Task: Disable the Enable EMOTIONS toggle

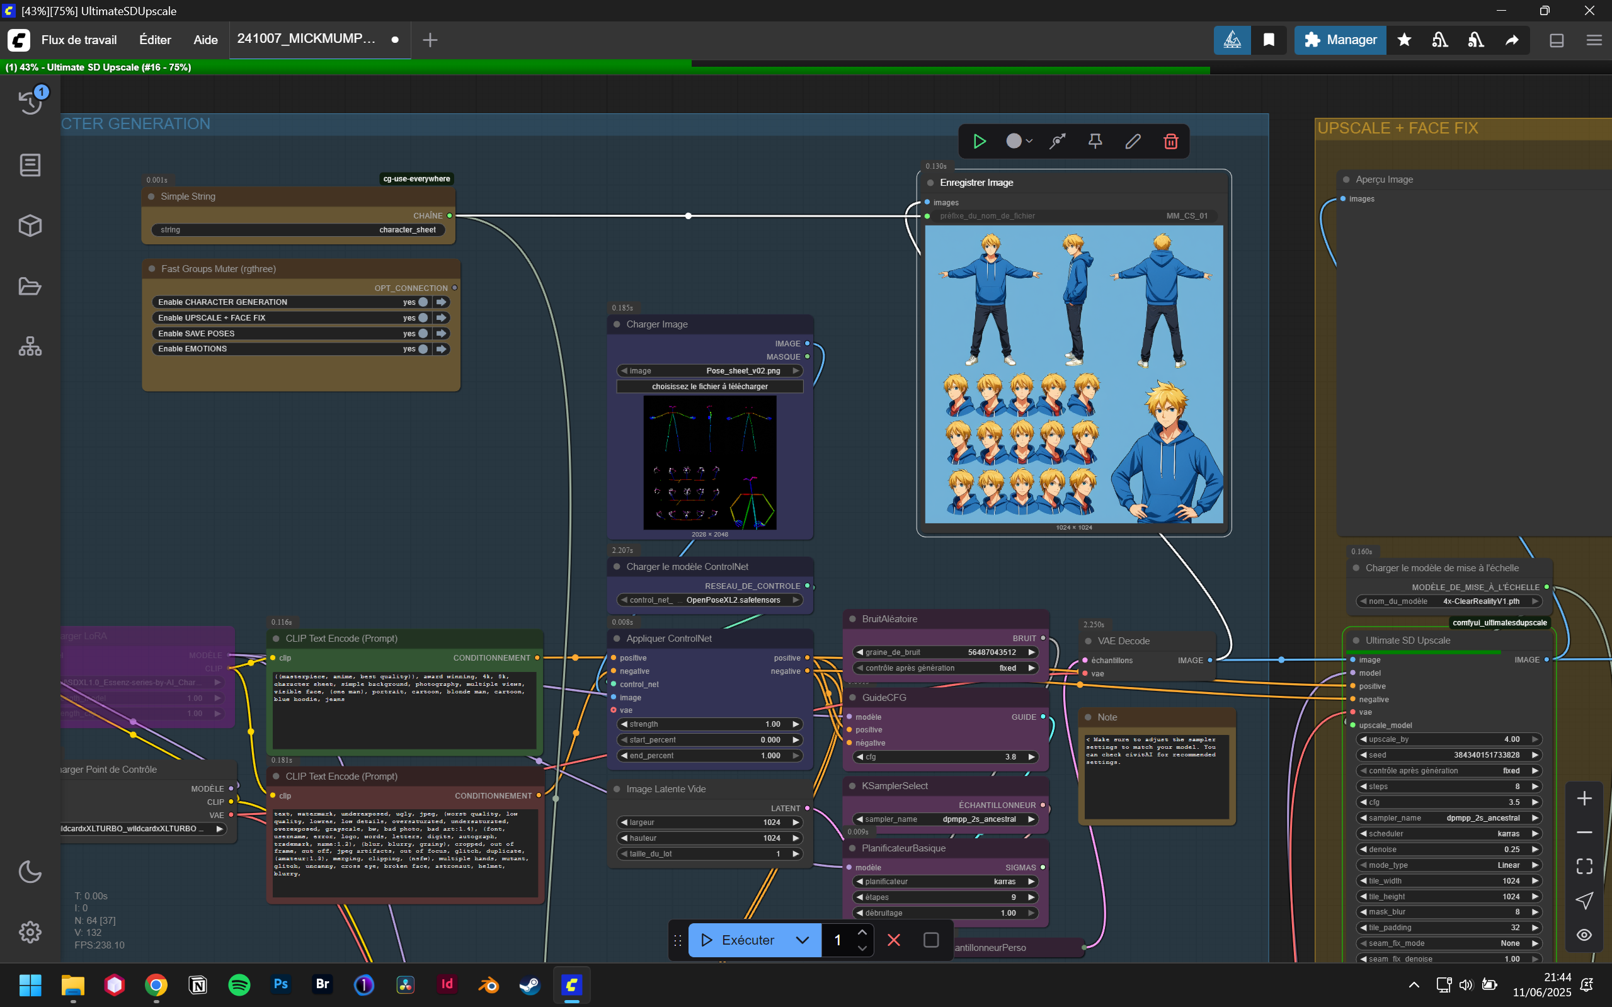Action: click(x=424, y=348)
